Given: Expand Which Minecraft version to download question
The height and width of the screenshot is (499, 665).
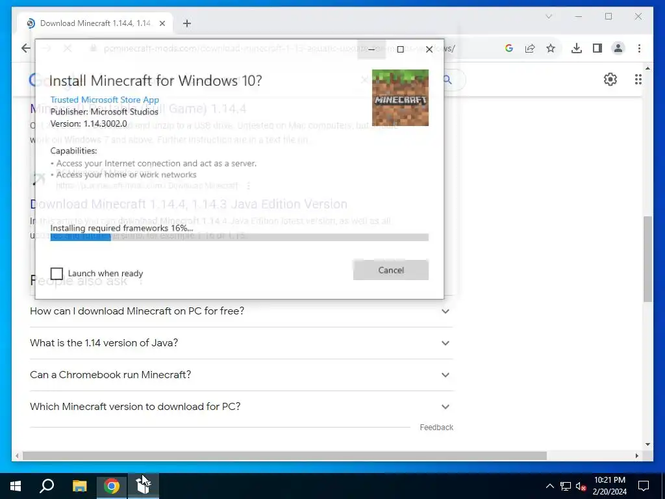Looking at the screenshot, I should pos(241,407).
